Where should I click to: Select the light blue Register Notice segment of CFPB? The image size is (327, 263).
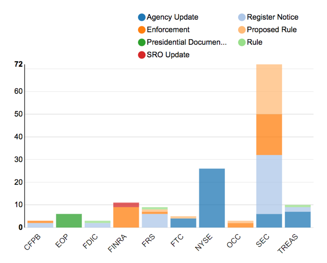40,225
